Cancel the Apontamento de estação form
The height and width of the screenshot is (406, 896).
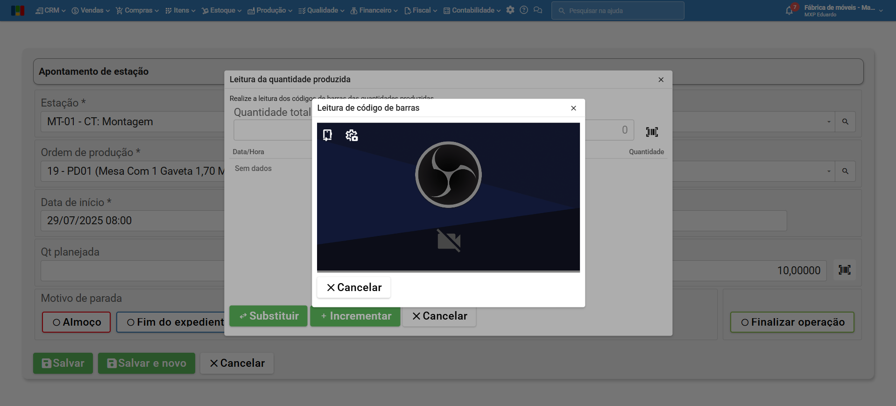(x=237, y=363)
